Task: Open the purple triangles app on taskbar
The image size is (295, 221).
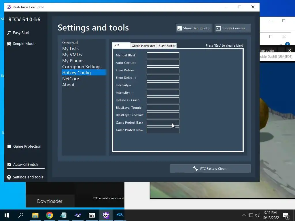Action: (78, 215)
